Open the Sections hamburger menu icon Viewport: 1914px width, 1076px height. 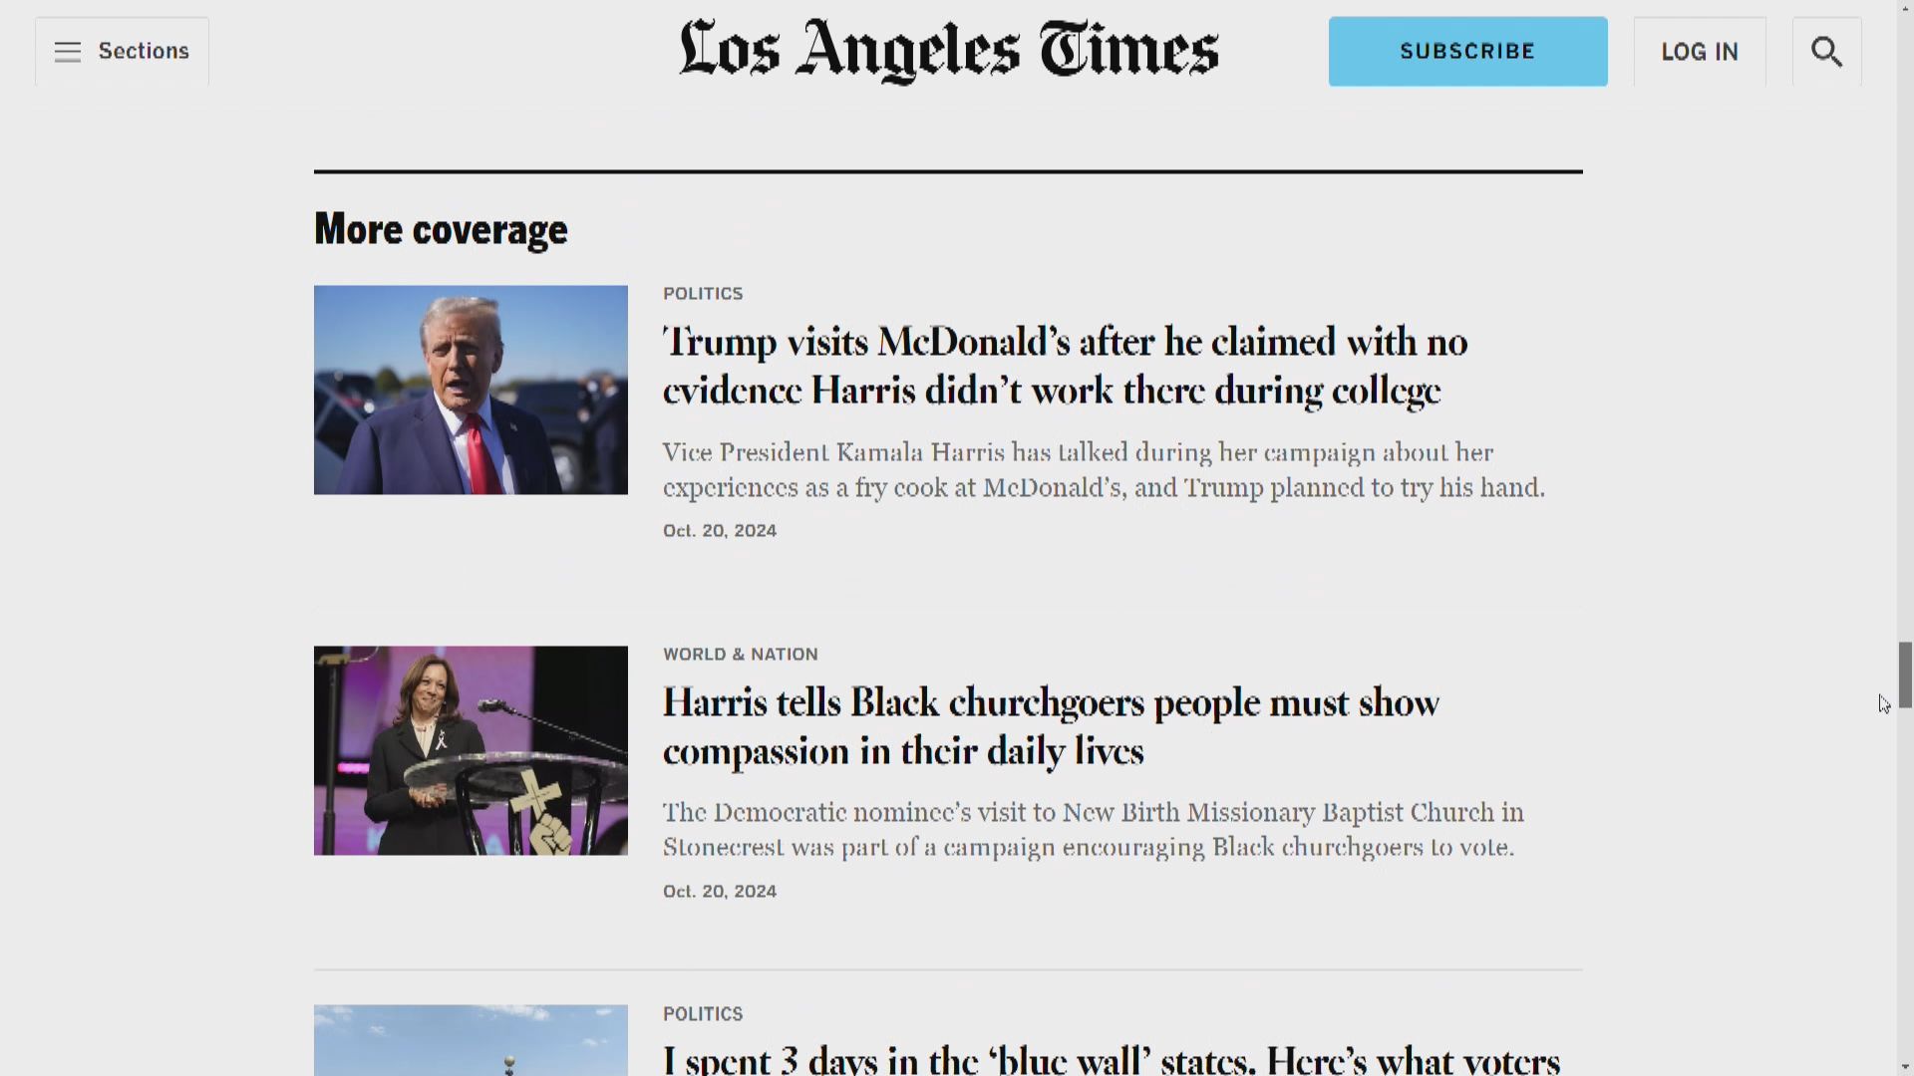(68, 52)
